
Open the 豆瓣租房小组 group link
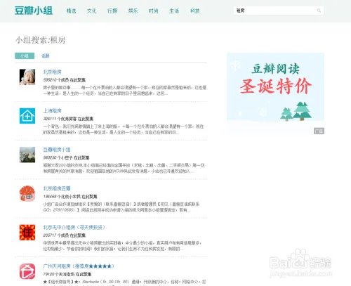[x=57, y=150]
